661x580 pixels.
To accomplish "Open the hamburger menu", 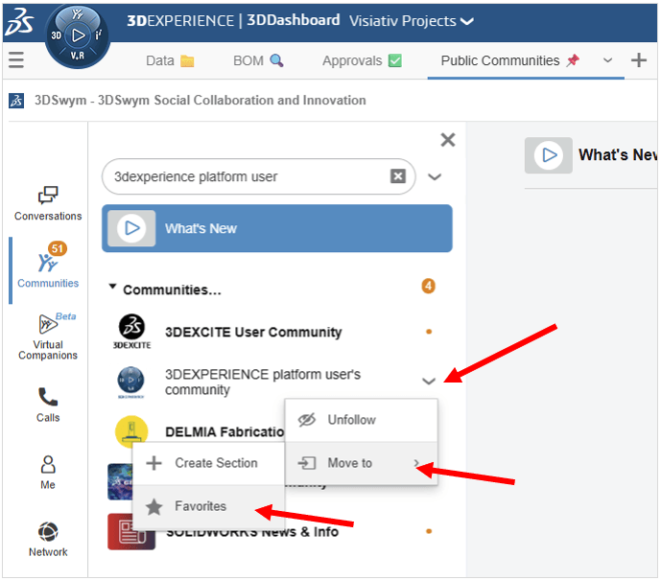I will tap(15, 60).
